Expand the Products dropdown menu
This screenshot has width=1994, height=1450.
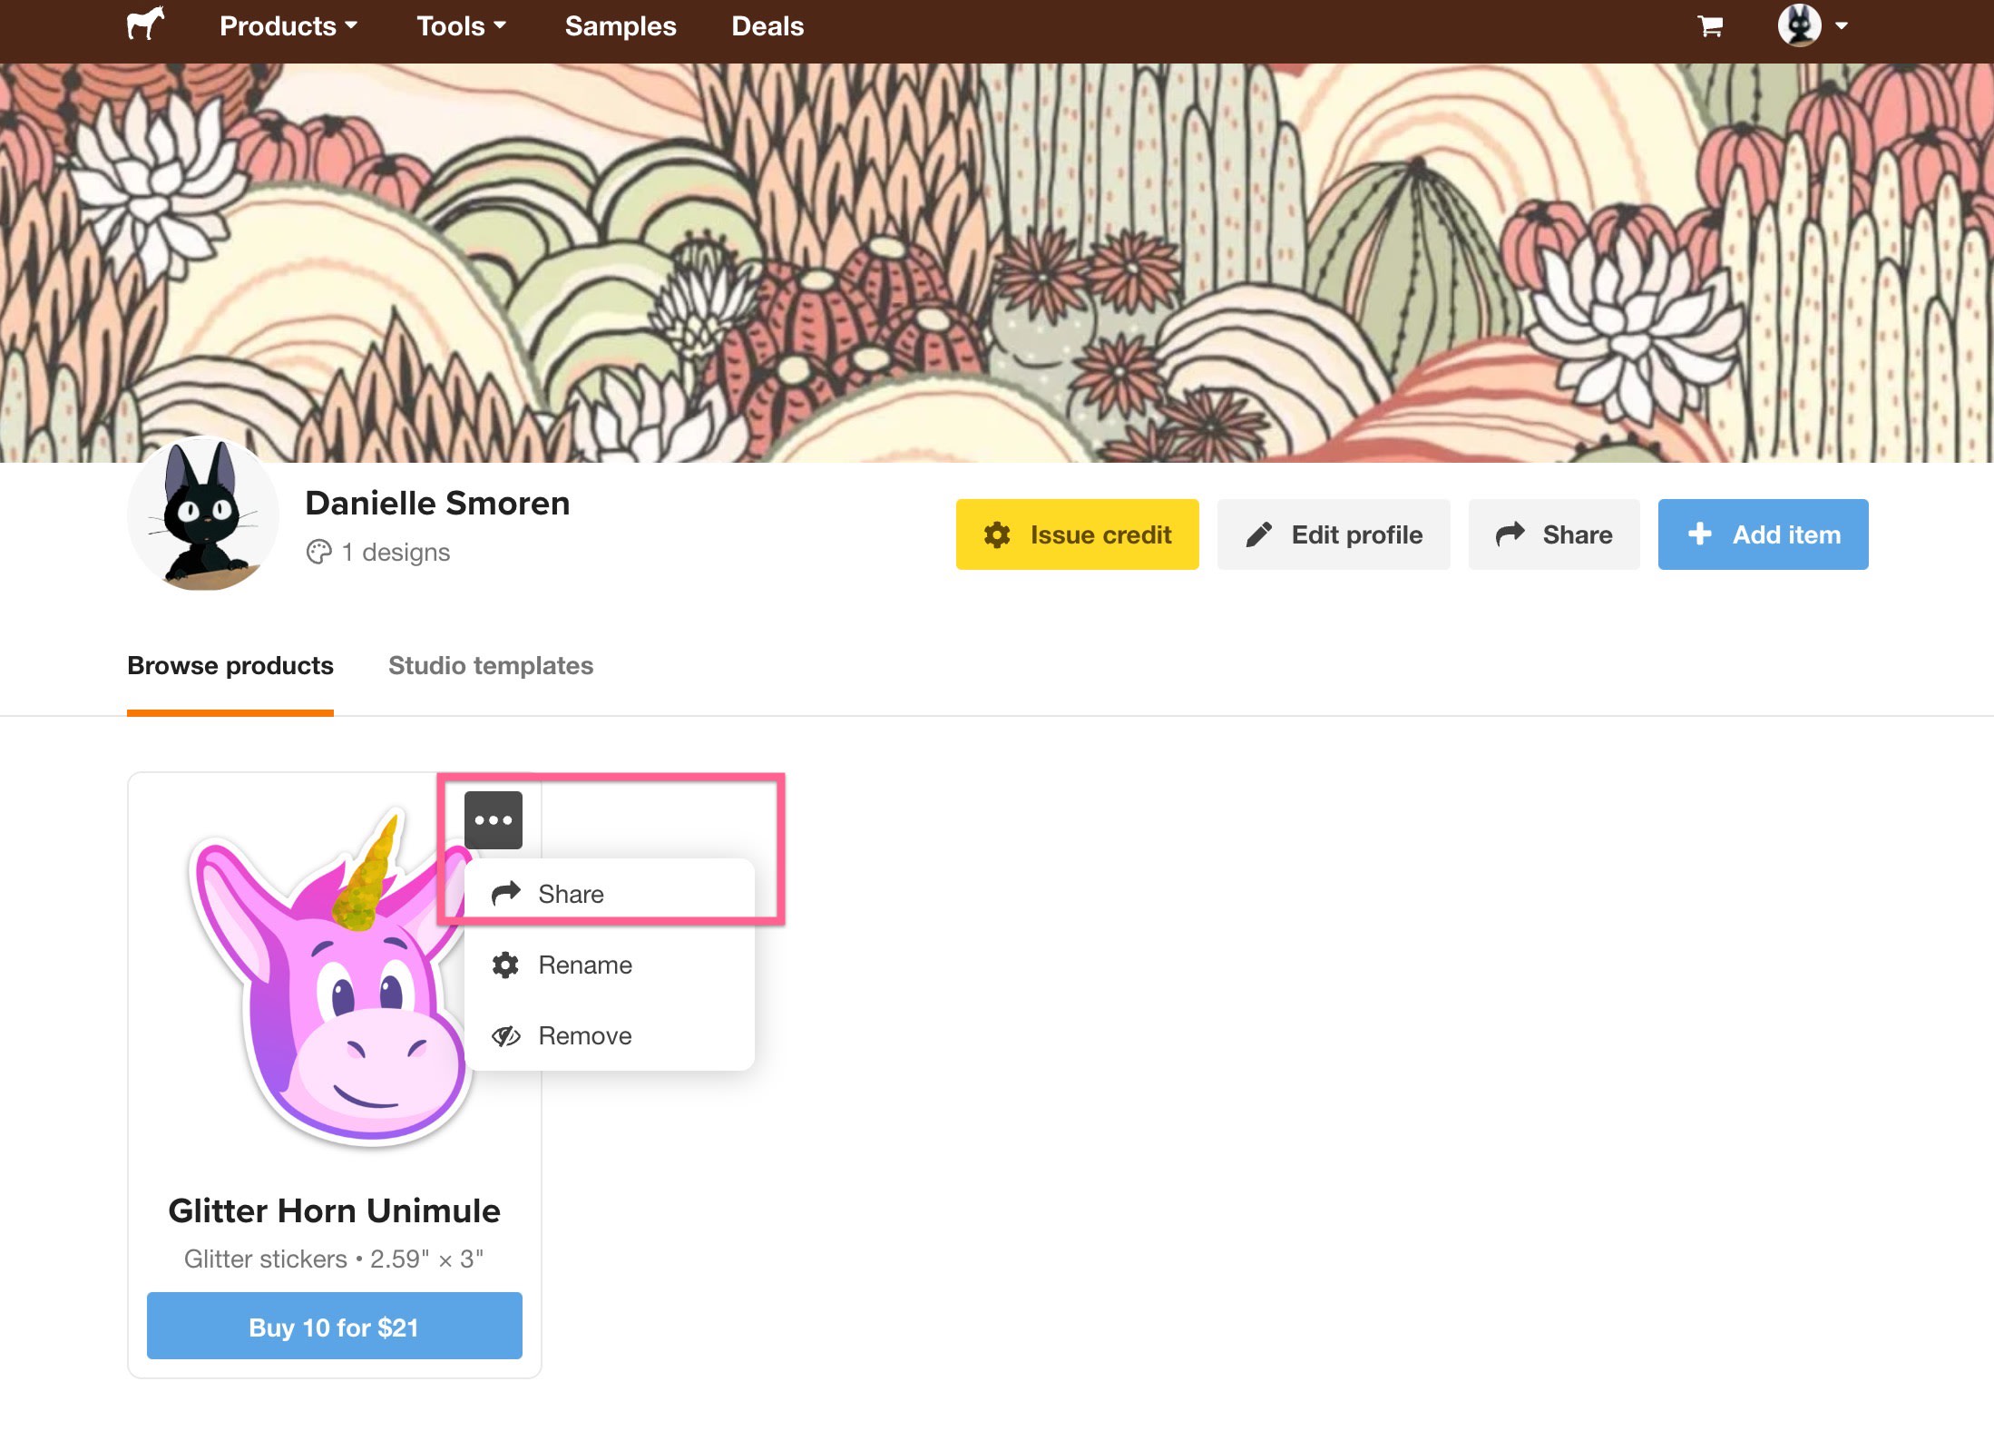(288, 26)
